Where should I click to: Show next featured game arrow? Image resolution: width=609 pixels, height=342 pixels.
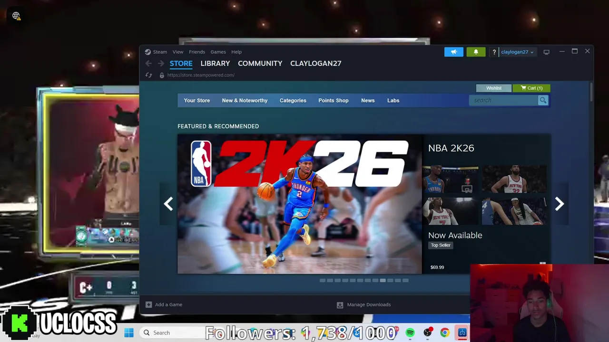(560, 204)
